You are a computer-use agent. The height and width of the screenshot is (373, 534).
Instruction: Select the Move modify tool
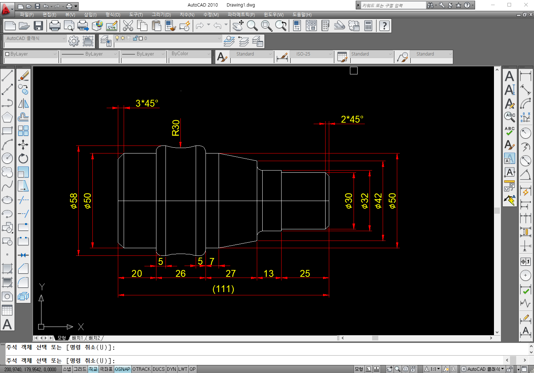click(x=23, y=145)
